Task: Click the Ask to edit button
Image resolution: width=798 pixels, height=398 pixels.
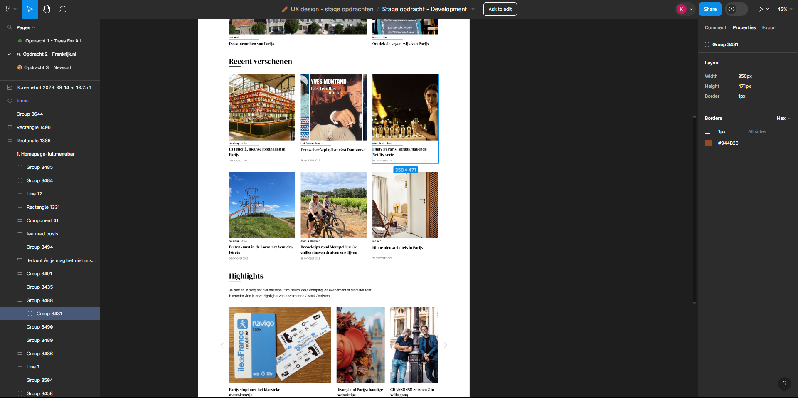Action: tap(500, 9)
